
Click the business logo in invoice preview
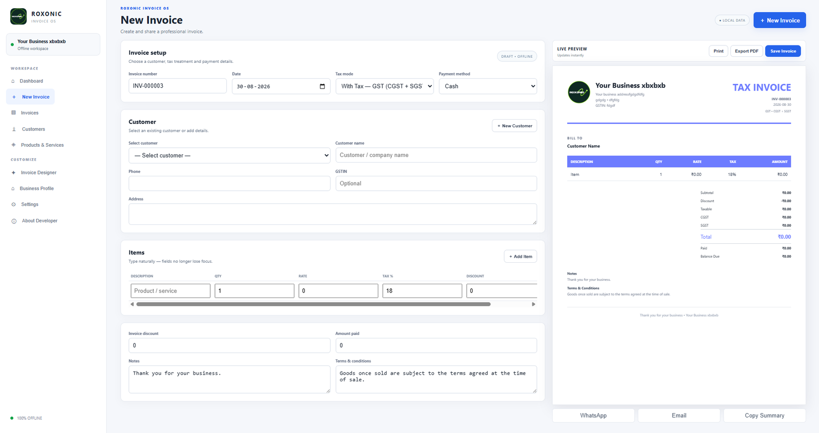[x=579, y=92]
